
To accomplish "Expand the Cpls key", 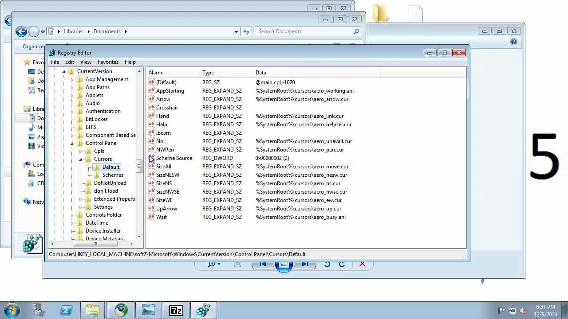I will pyautogui.click(x=80, y=152).
